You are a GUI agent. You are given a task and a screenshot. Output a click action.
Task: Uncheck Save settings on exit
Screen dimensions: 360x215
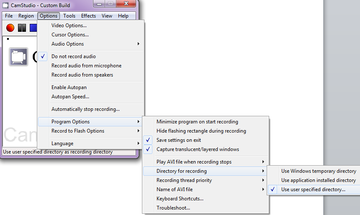click(x=206, y=140)
